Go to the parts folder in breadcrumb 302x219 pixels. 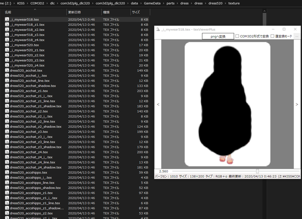coord(171,3)
